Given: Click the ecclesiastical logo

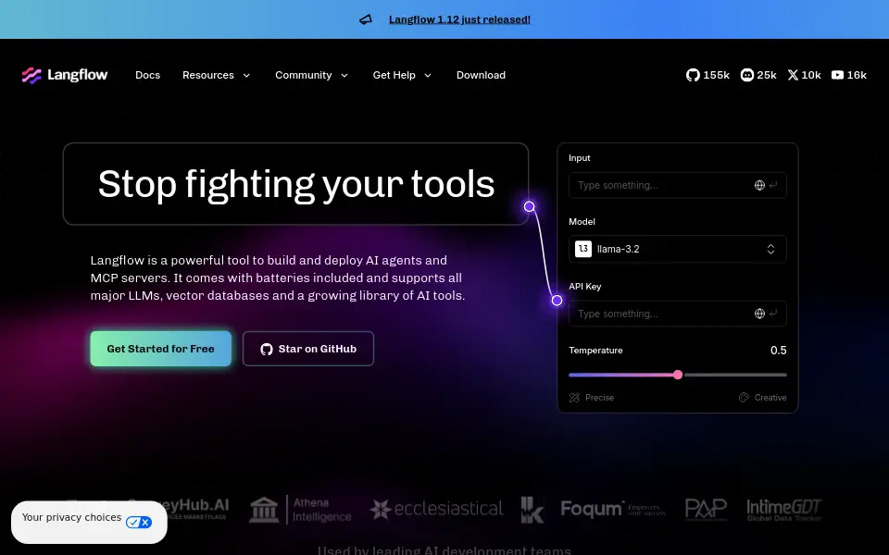Looking at the screenshot, I should pos(436,509).
